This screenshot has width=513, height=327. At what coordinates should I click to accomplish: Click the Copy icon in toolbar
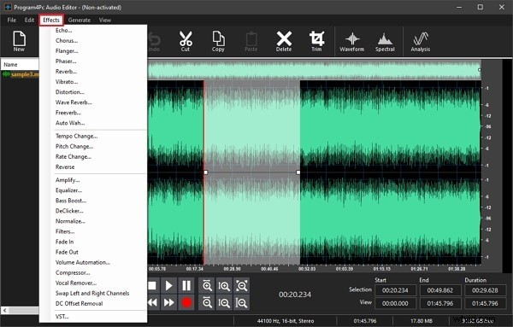(218, 41)
